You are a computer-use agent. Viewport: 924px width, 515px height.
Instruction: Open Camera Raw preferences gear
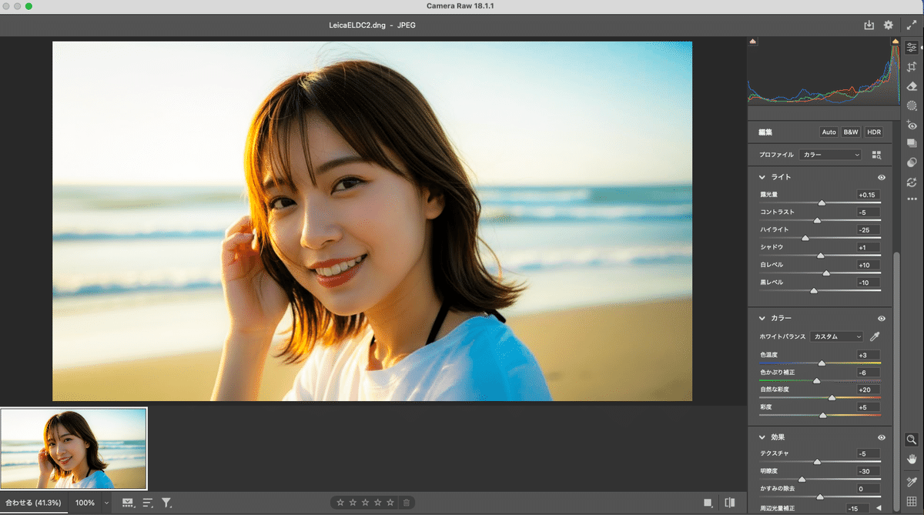coord(889,25)
